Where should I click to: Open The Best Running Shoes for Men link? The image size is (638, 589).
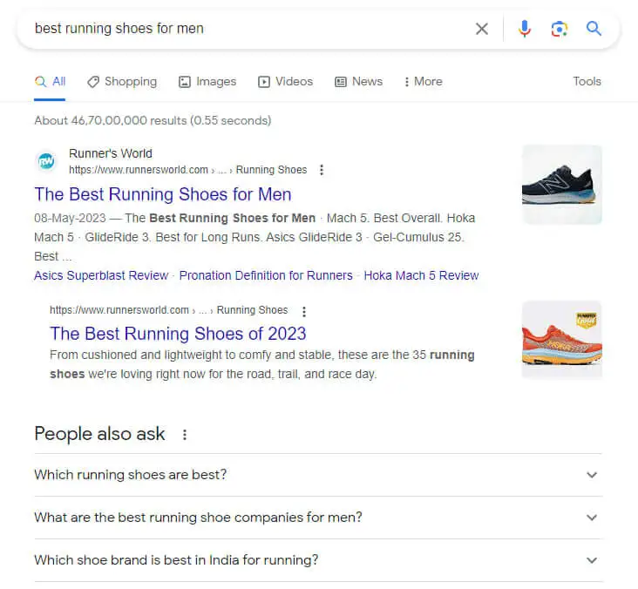163,194
